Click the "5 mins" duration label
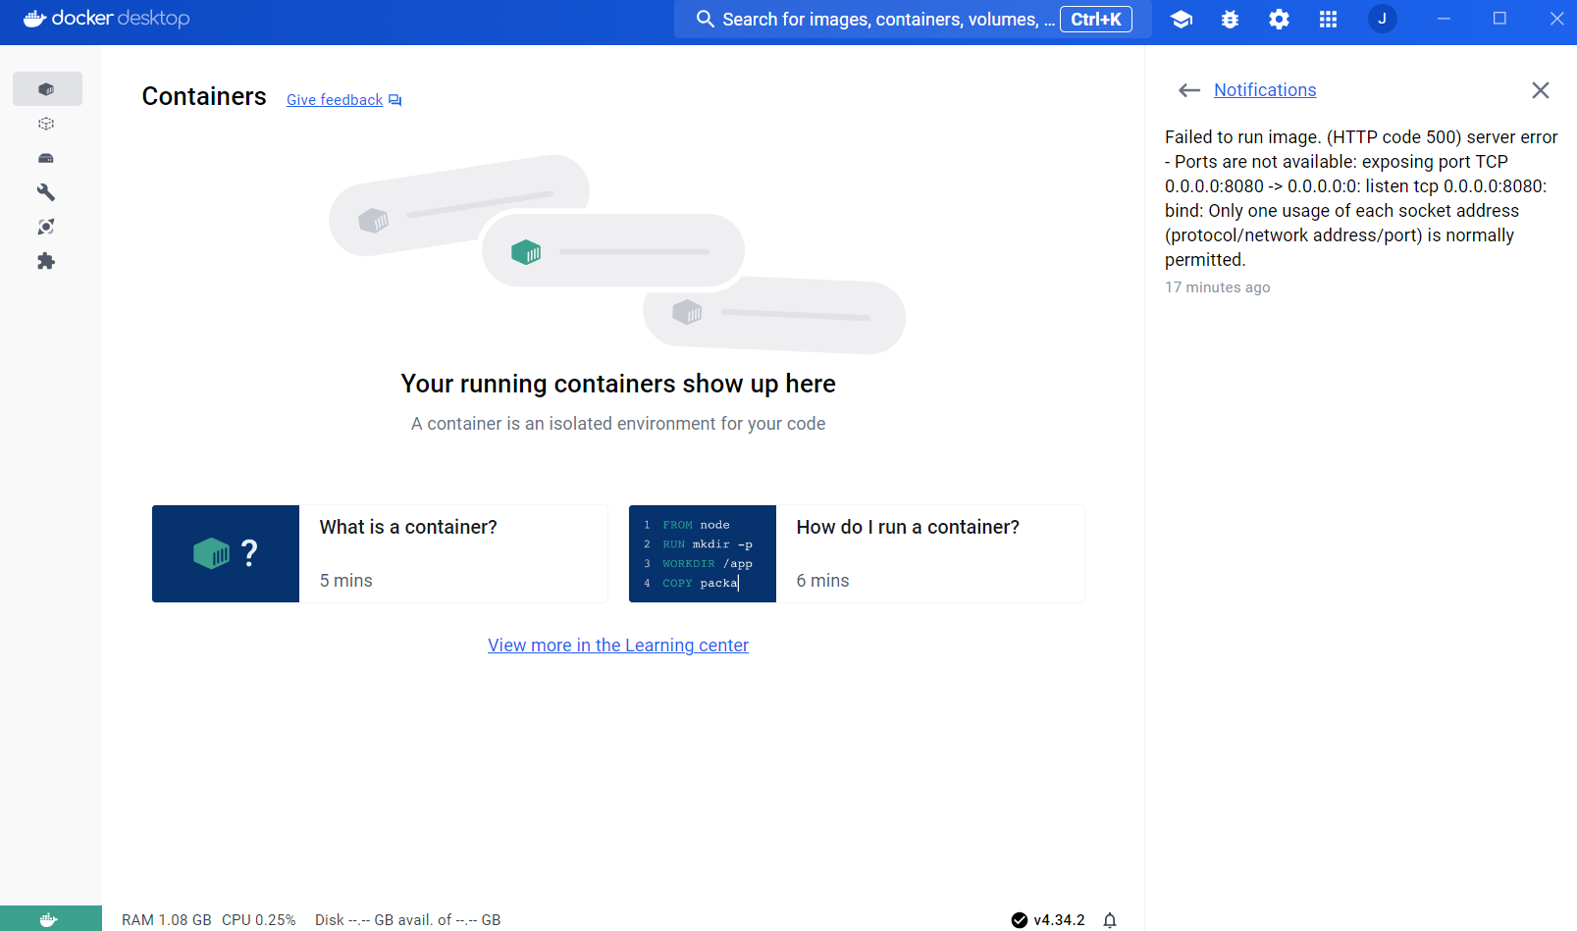 346,581
